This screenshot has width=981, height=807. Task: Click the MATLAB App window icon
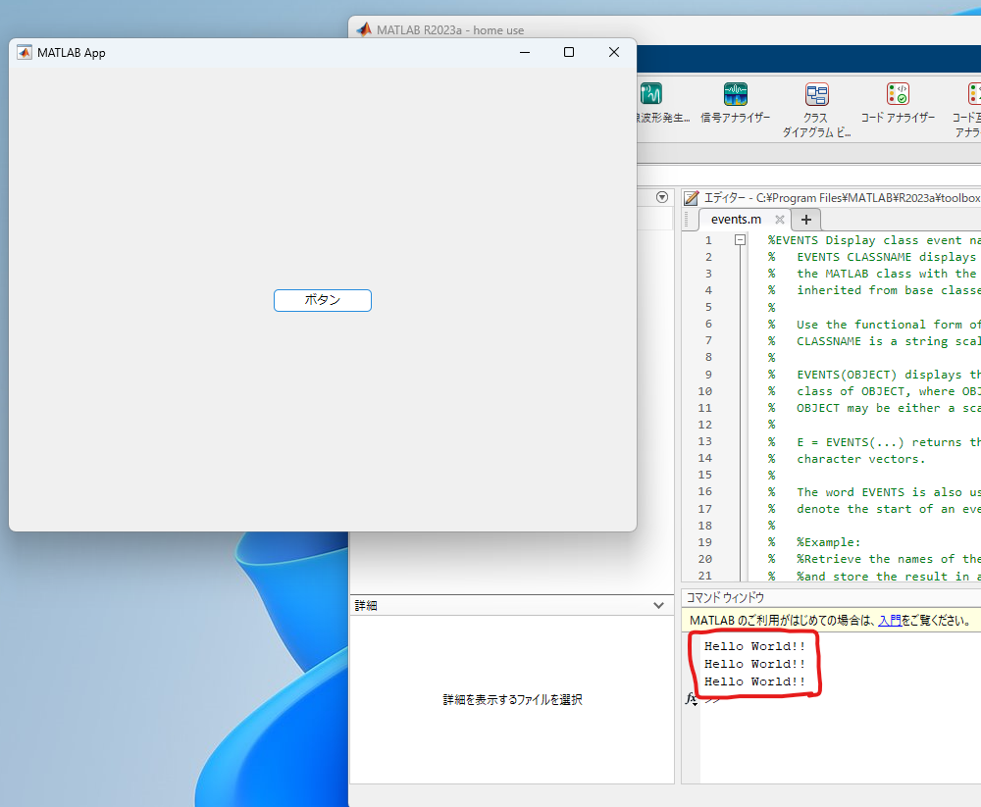[24, 52]
